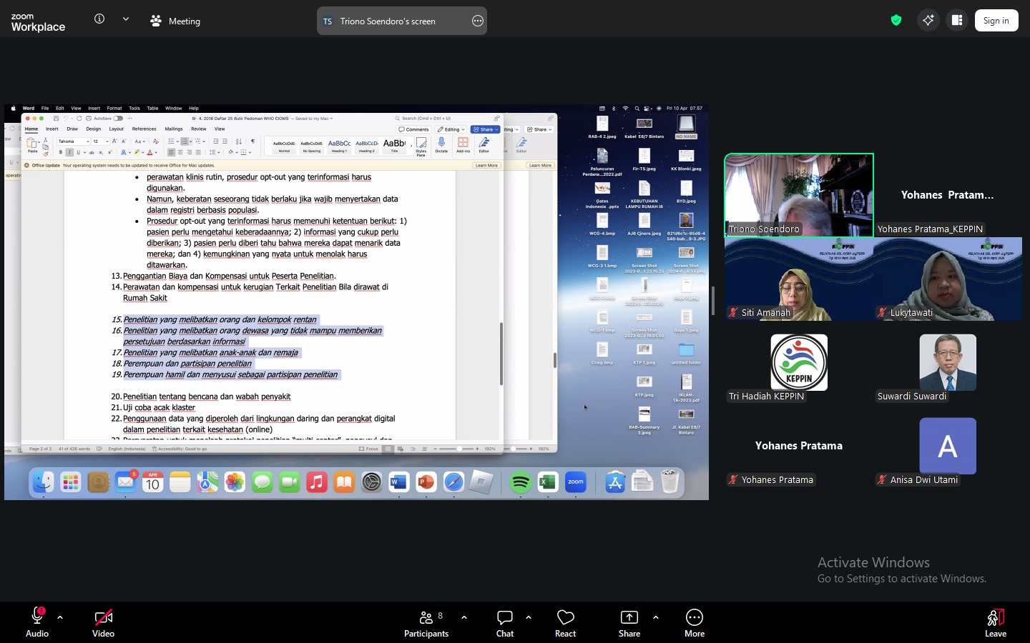
Task: Open the Meeting tab
Action: click(x=176, y=21)
